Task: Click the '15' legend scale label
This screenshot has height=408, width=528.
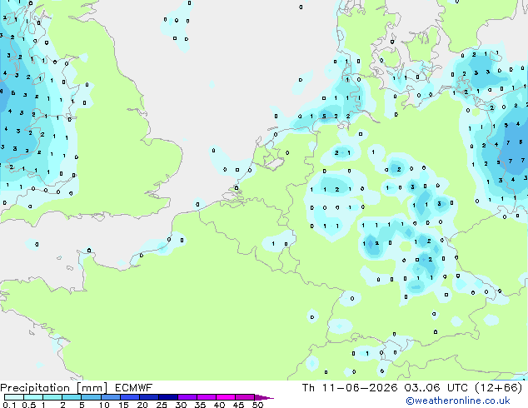Action: 123,405
